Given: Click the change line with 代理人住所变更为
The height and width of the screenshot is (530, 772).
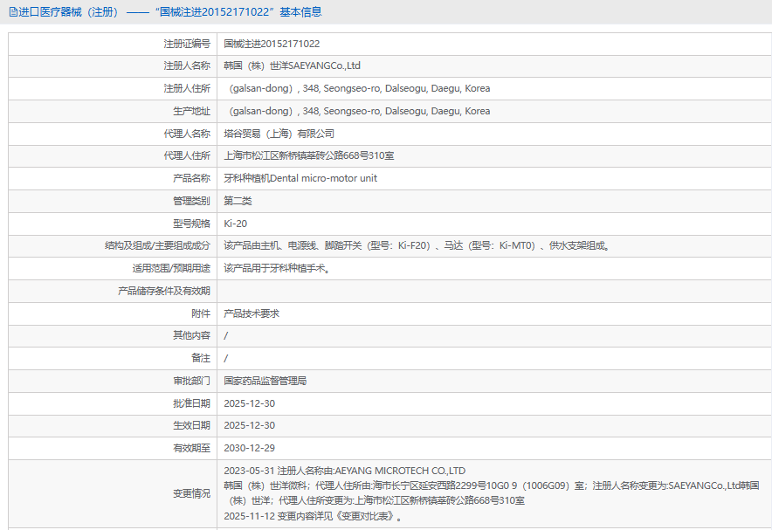Looking at the screenshot, I should [374, 501].
